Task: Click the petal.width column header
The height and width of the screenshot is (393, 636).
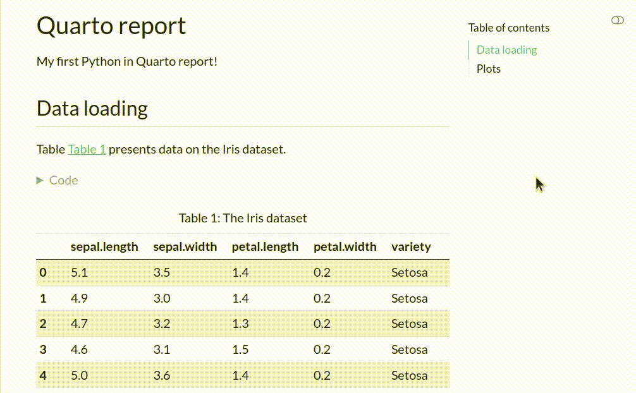Action: click(345, 246)
